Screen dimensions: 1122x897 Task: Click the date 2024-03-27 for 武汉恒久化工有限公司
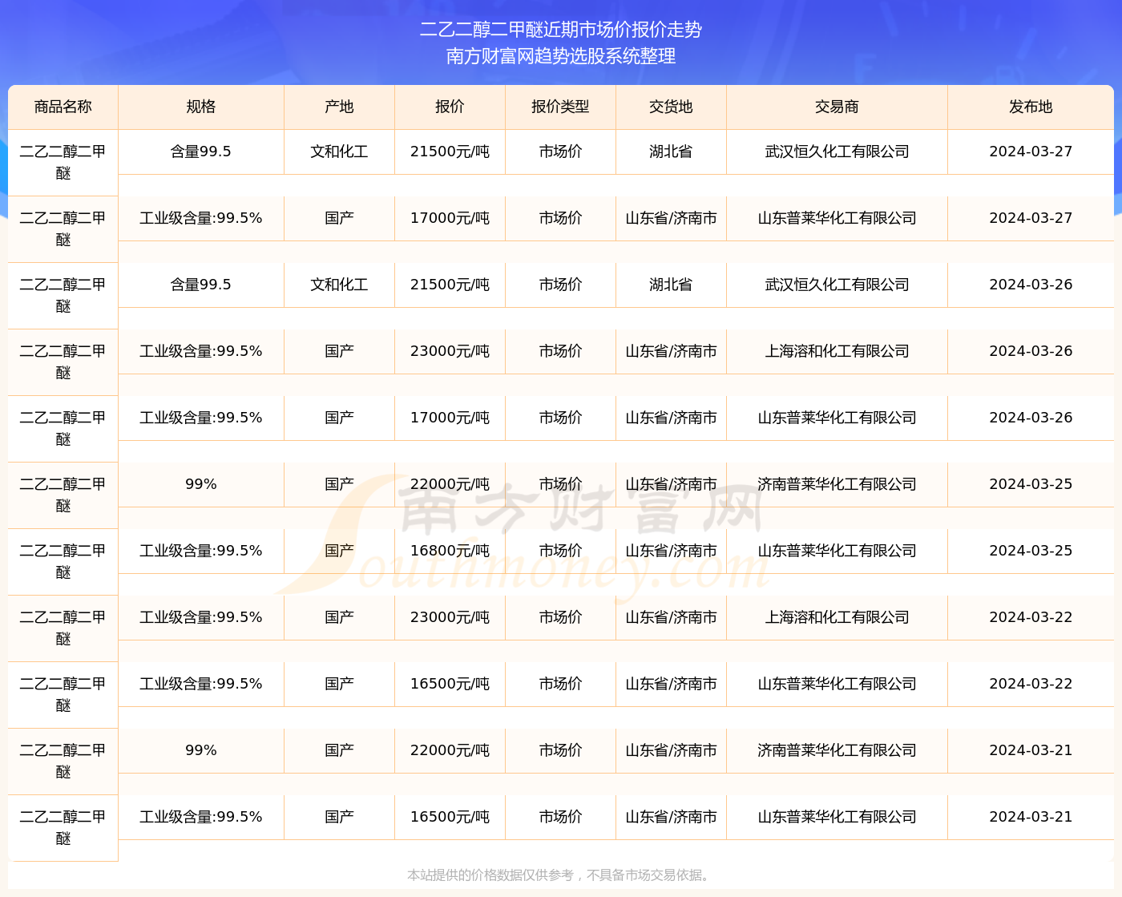[1031, 152]
